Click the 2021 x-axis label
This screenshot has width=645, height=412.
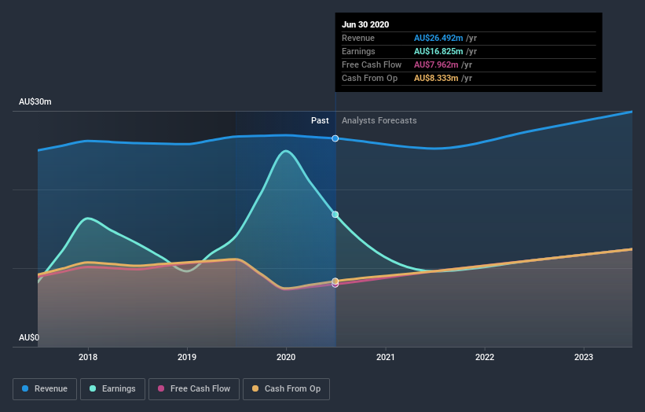[386, 357]
